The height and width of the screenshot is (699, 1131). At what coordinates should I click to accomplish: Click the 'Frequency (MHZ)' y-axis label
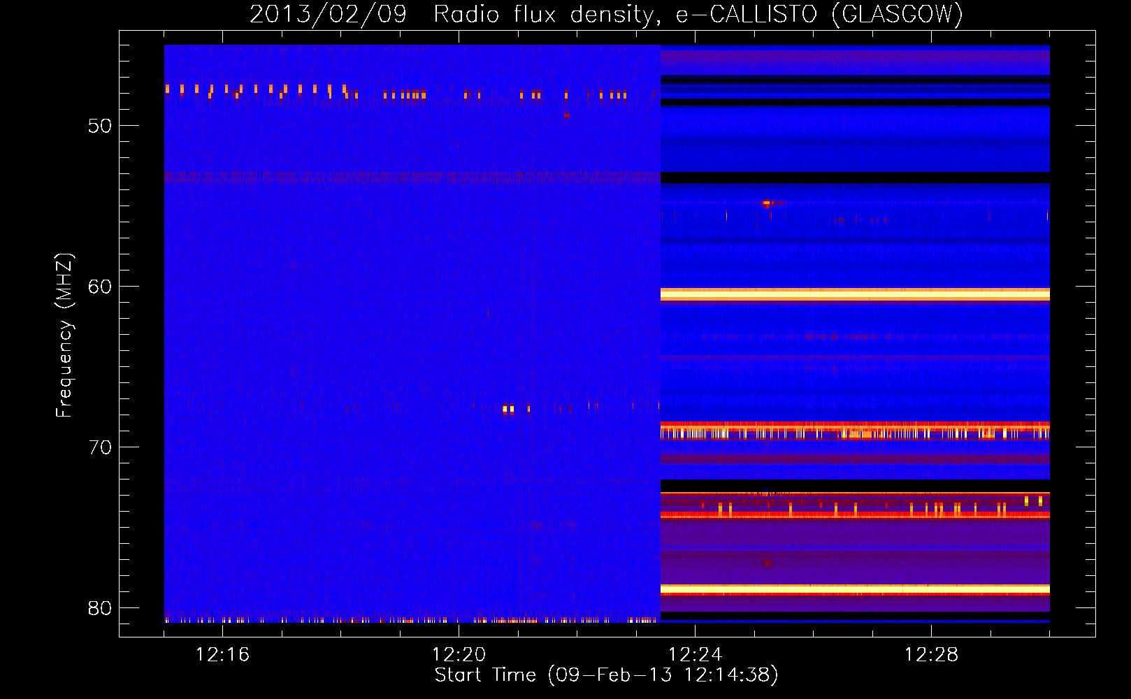(64, 335)
